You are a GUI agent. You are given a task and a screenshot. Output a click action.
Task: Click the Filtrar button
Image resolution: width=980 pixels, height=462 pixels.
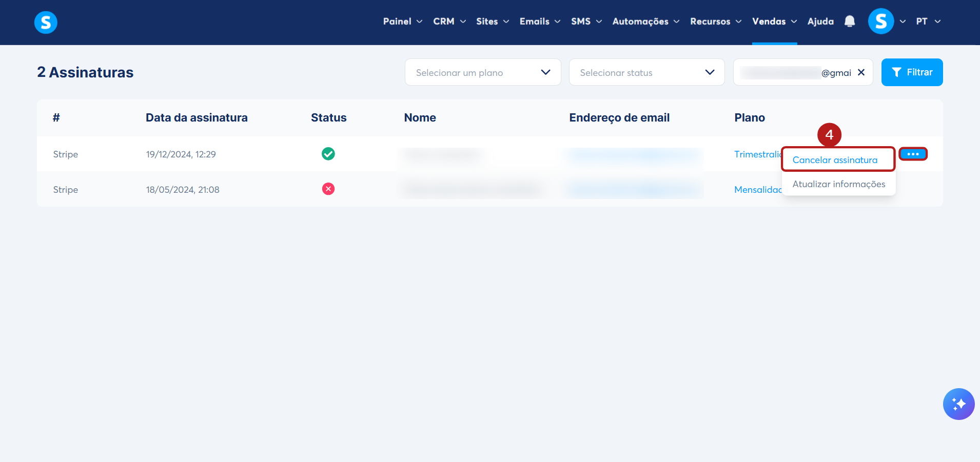point(912,72)
